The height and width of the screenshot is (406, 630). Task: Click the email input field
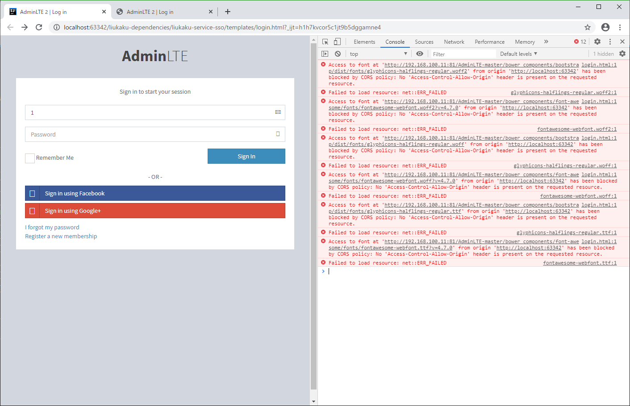click(155, 112)
